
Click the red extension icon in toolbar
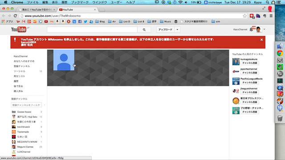(x=252, y=16)
